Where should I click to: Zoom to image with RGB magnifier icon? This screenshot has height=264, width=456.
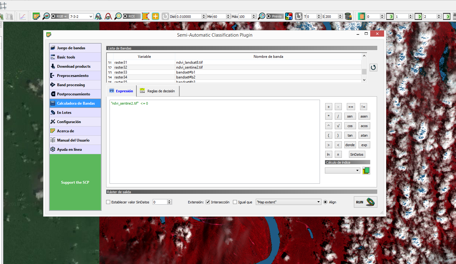pos(46,16)
